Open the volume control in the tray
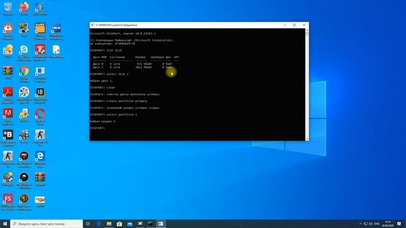406x228 pixels. point(371,224)
